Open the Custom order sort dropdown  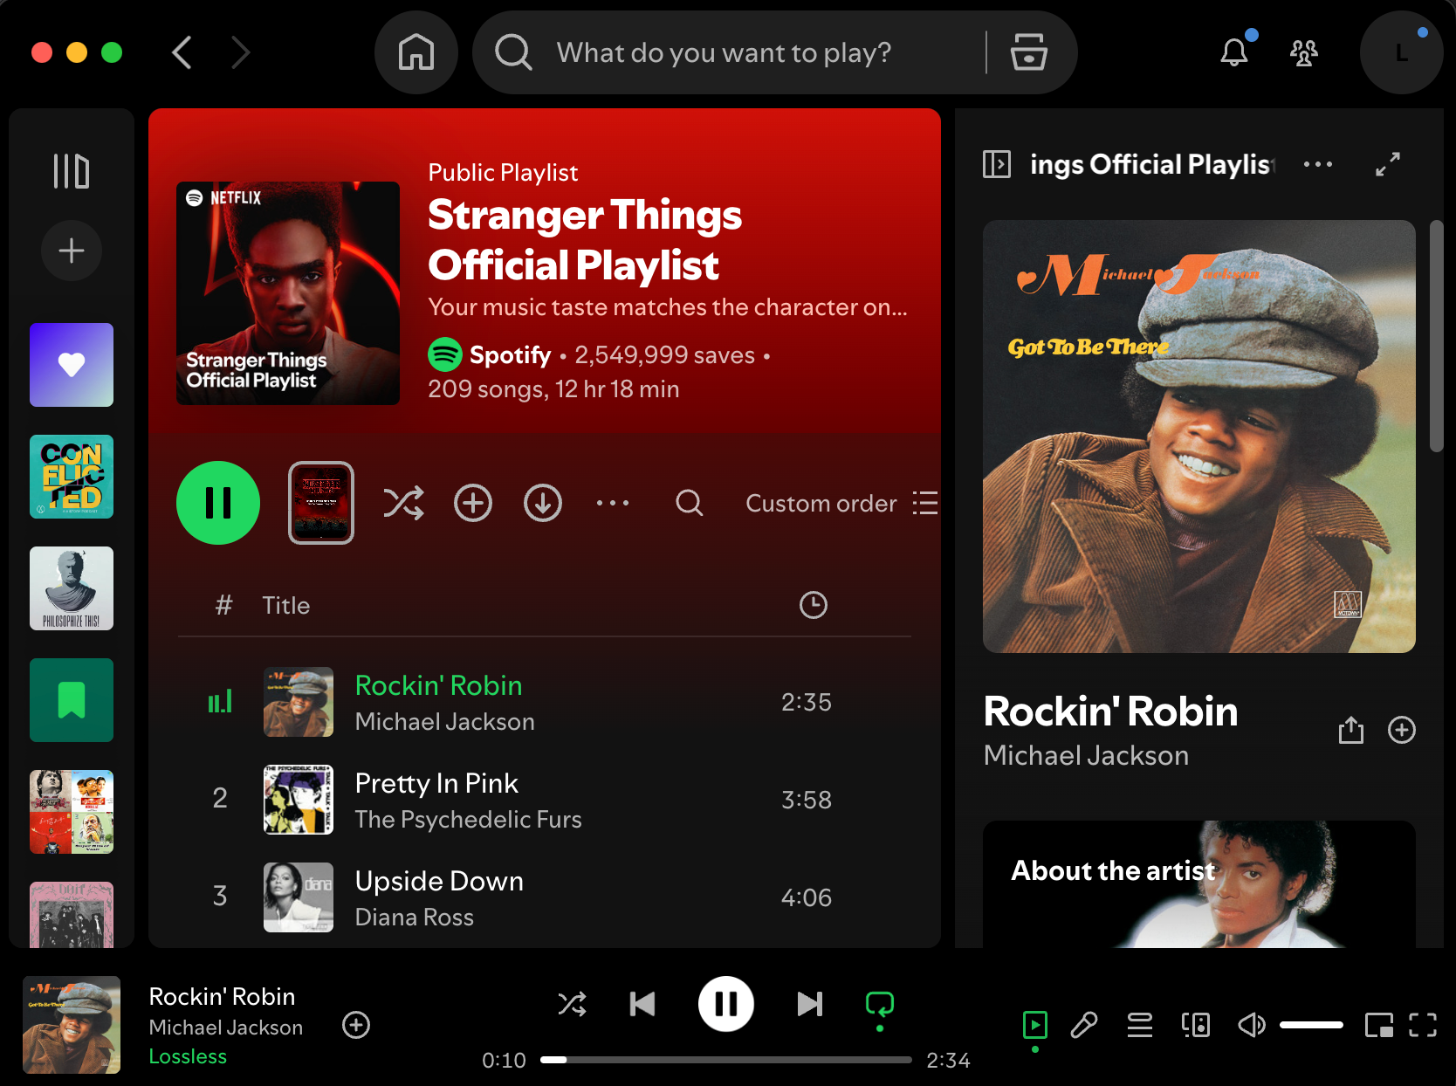pyautogui.click(x=841, y=504)
